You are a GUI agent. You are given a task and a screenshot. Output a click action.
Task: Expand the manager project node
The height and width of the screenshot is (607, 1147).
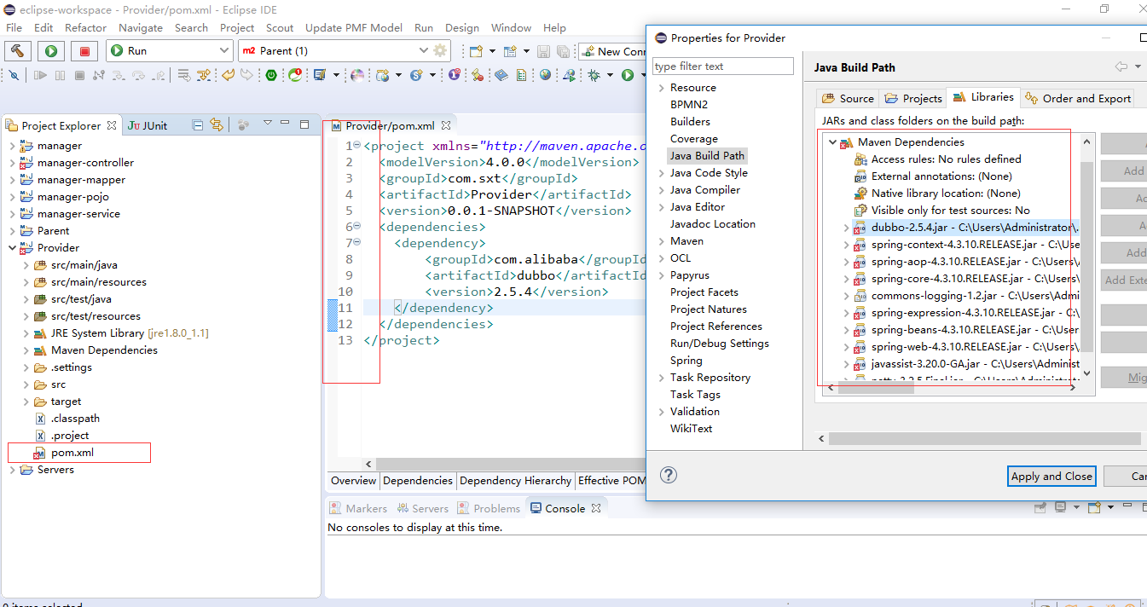[12, 146]
